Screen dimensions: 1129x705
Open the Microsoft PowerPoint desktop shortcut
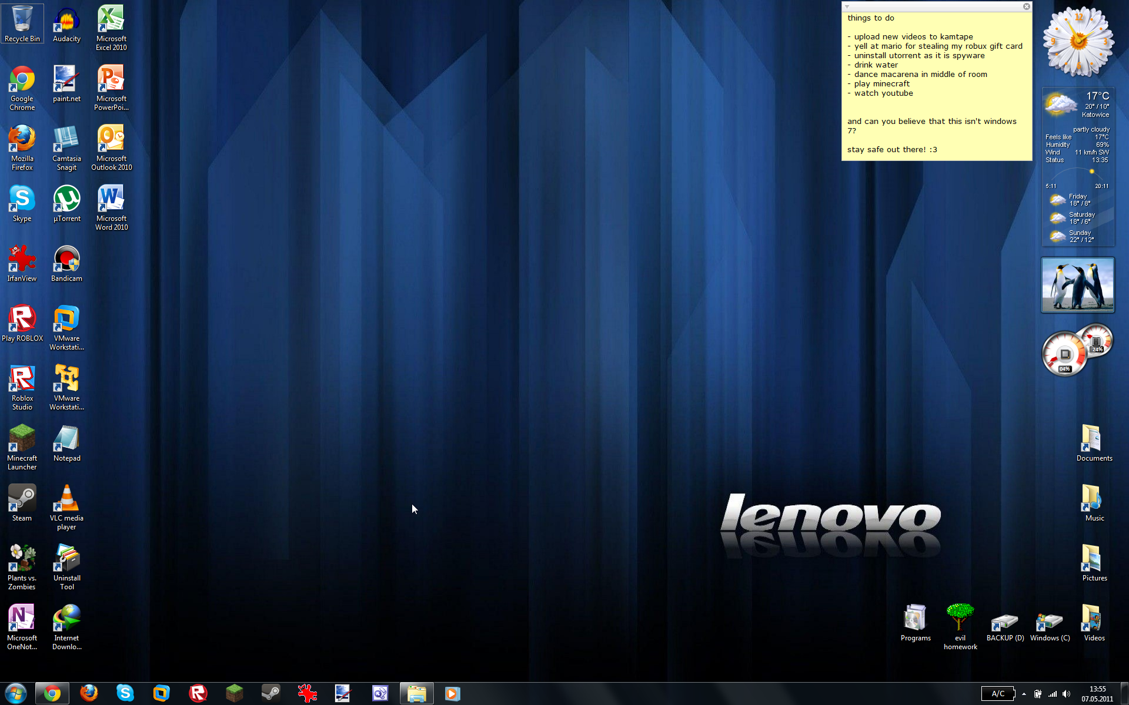tap(111, 88)
